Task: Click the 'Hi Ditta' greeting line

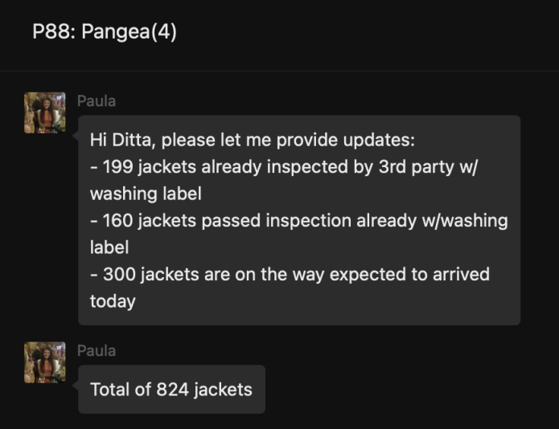Action: tap(252, 140)
